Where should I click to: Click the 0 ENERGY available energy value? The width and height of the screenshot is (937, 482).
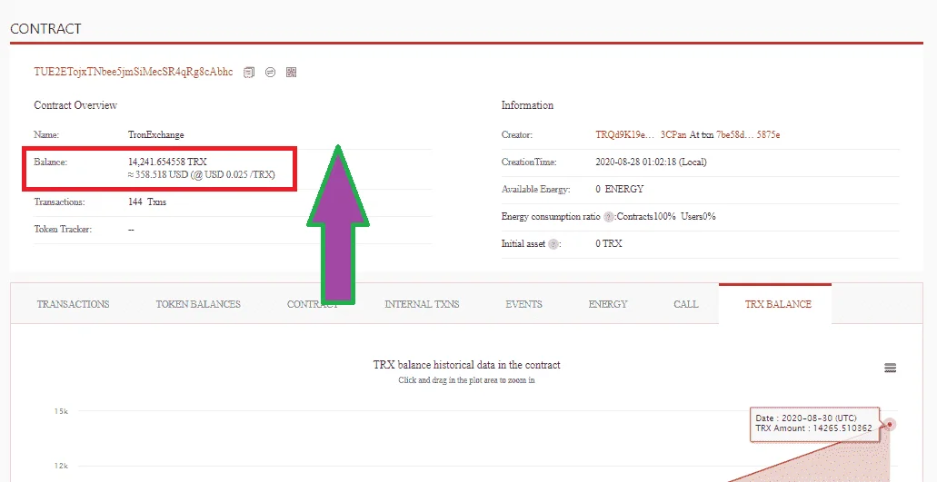(x=620, y=189)
